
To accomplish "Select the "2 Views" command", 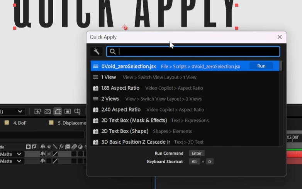I will click(185, 99).
